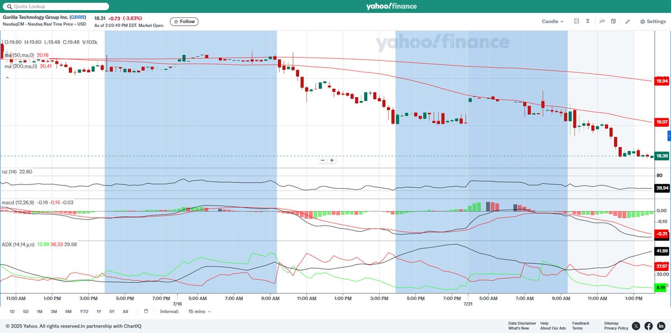The height and width of the screenshot is (333, 671).
Task: Open the Candle chart type dropdown
Action: [552, 21]
